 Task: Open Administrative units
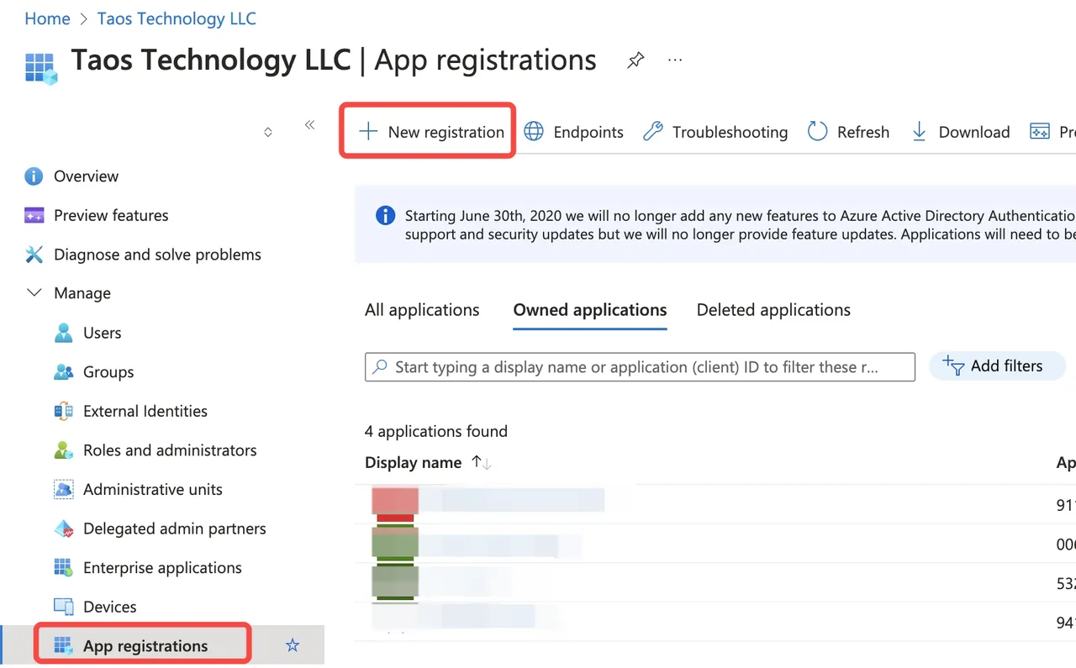[x=153, y=490]
